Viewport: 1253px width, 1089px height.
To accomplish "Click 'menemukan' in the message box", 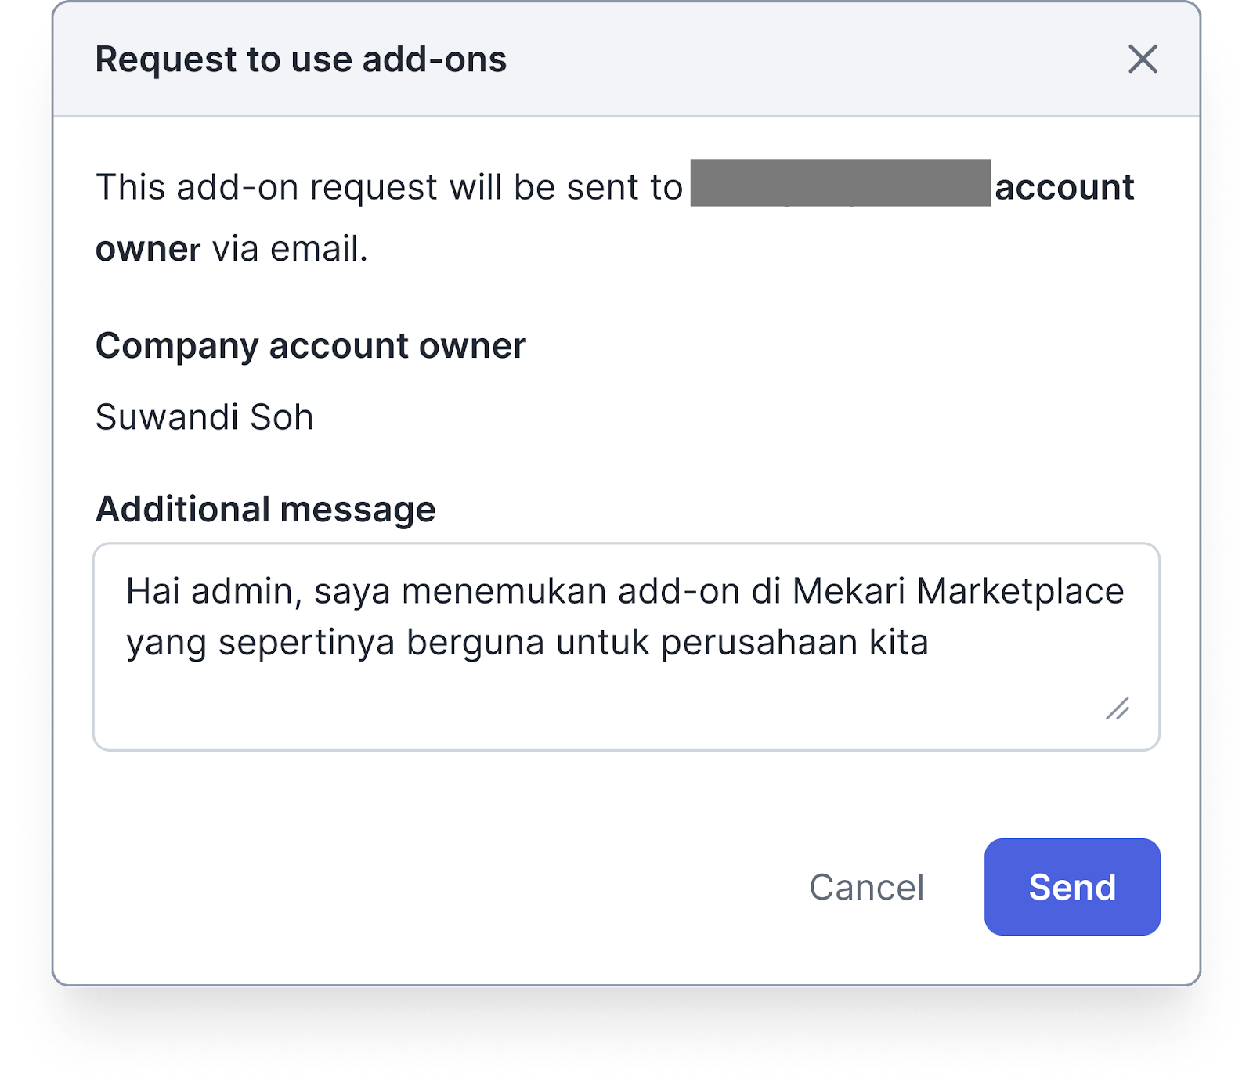I will pyautogui.click(x=504, y=591).
